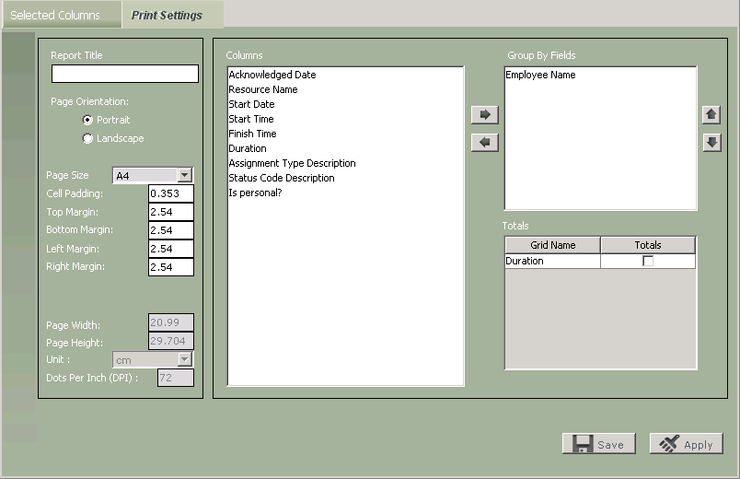The image size is (740, 479).
Task: Open the Unit dropdown
Action: coord(184,360)
